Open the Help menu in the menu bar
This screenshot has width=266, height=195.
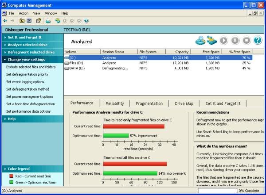pos(65,13)
